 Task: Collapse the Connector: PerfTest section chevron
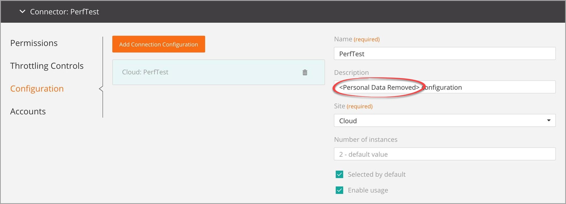[x=22, y=12]
